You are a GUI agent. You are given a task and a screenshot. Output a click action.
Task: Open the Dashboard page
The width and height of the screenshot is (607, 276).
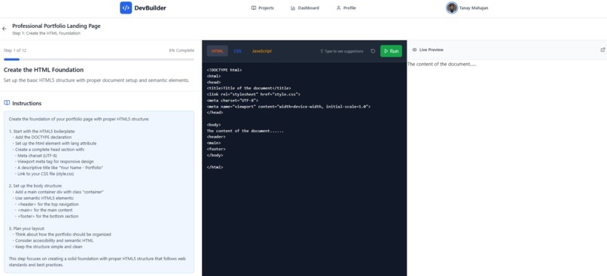[305, 8]
